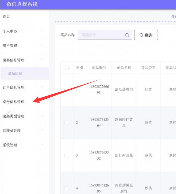Toggle the select-all checkbox in table header
Screen dimensions: 176x194
(x=67, y=68)
